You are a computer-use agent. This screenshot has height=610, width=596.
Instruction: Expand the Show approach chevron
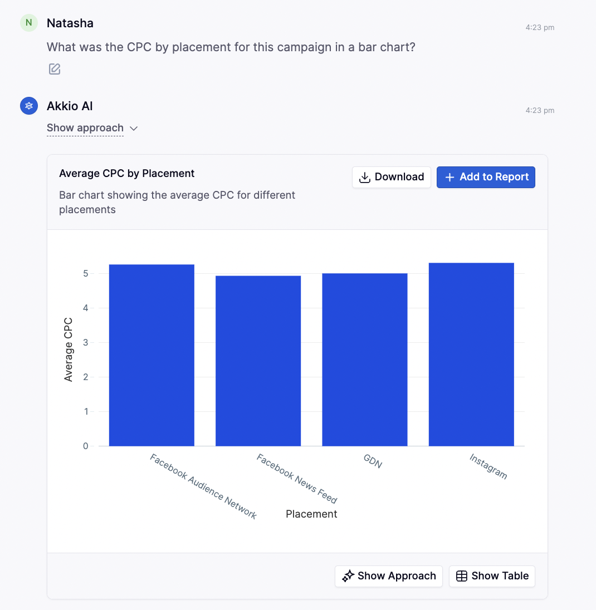click(134, 129)
